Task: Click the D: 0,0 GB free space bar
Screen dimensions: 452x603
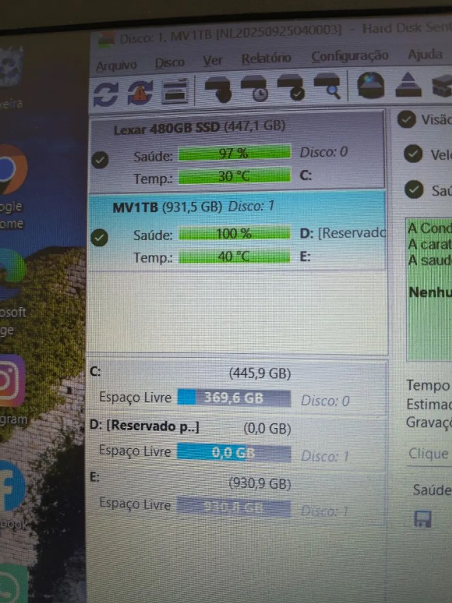Action: click(x=234, y=453)
